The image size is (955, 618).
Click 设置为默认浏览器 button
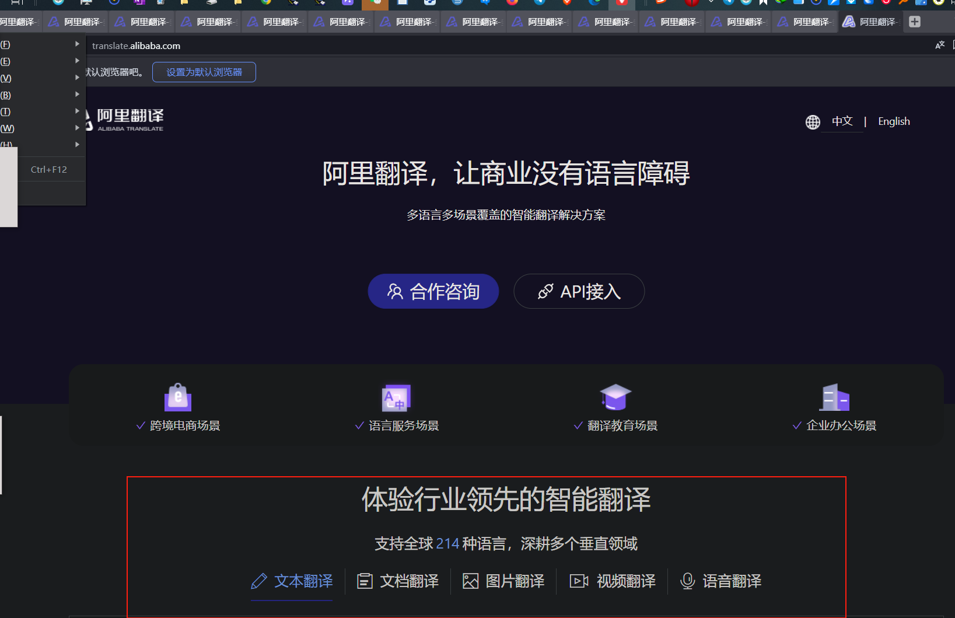204,72
